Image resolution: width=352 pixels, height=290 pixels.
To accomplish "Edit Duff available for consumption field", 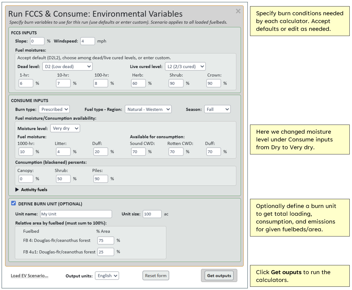I will coord(213,152).
